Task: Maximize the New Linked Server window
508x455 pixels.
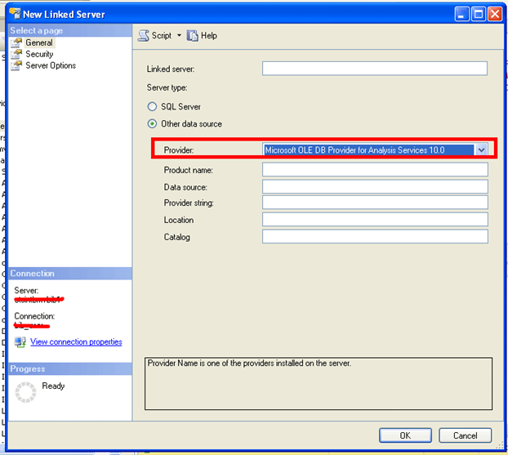Action: [479, 14]
